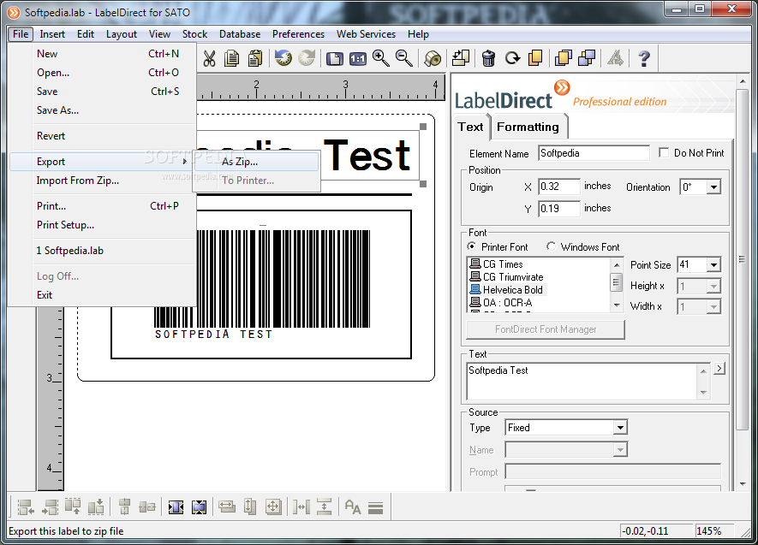Open the Orientation dropdown
The image size is (758, 545).
click(x=713, y=187)
